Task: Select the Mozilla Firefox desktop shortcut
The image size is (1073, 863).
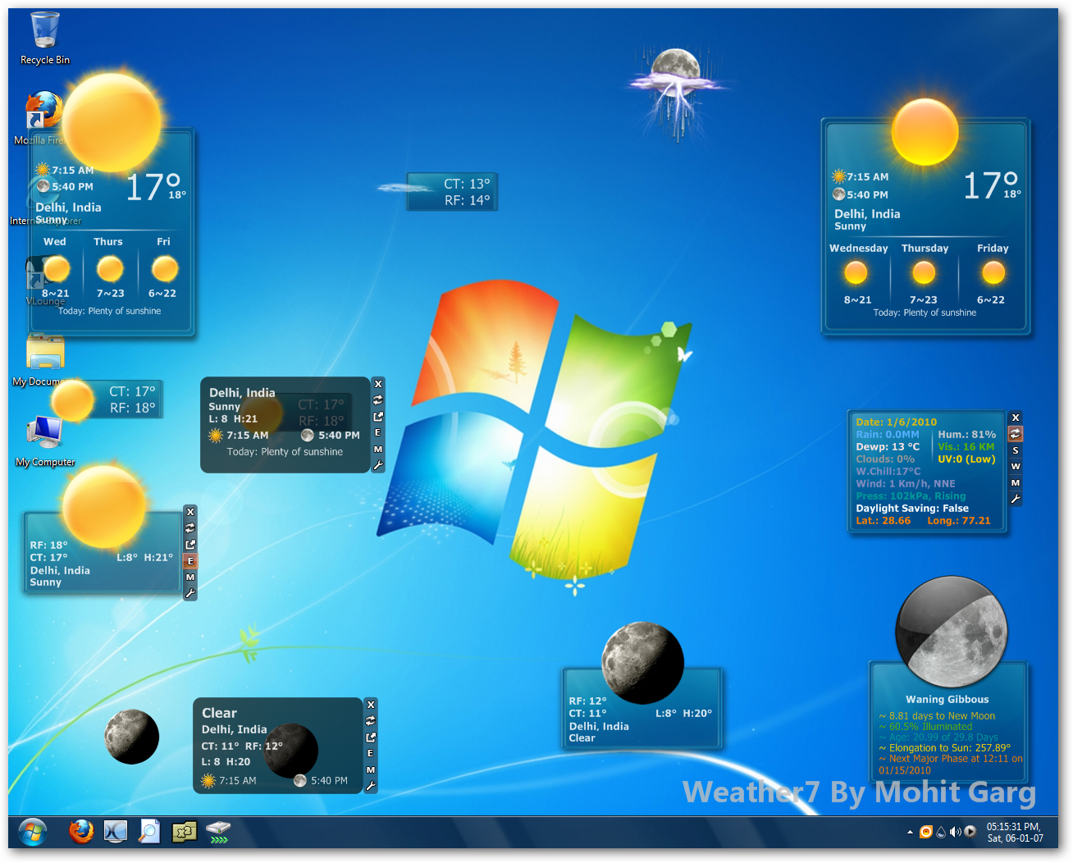Action: pos(41,117)
